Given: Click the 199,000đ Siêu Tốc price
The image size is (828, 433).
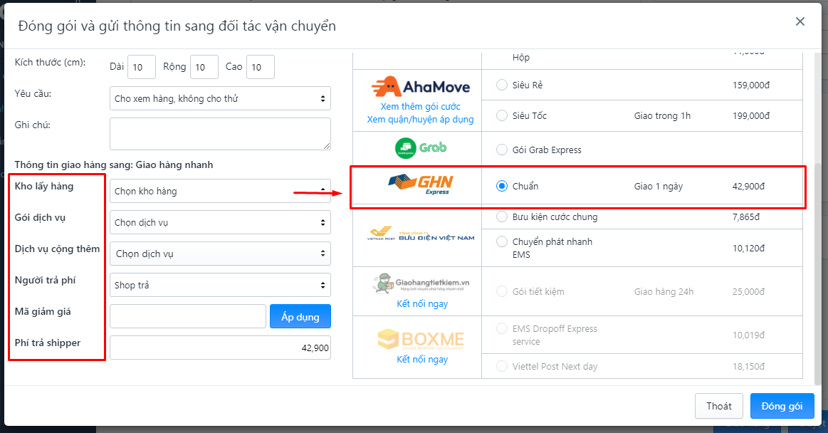Looking at the screenshot, I should click(751, 115).
